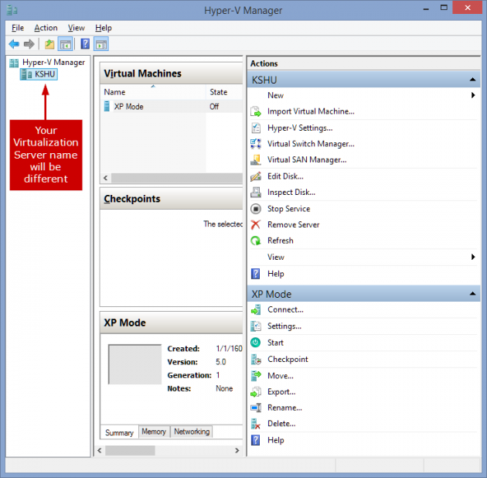Collapse the XP Mode actions section arrow
Screen dimensions: 487x478
[472, 293]
